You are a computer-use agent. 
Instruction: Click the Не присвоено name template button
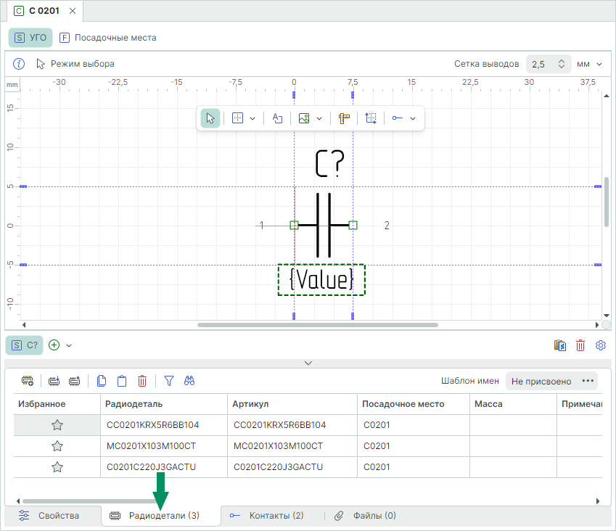[x=541, y=381]
